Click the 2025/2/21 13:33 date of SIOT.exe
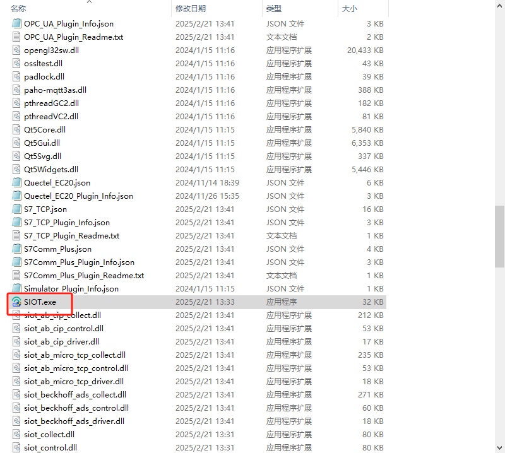505x453 pixels. click(x=205, y=302)
